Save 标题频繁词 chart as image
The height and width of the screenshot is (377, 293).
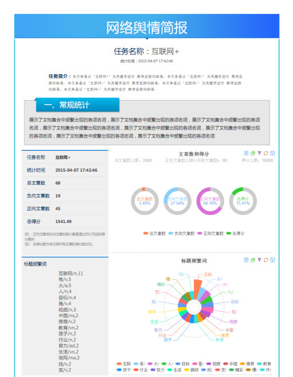(272, 260)
